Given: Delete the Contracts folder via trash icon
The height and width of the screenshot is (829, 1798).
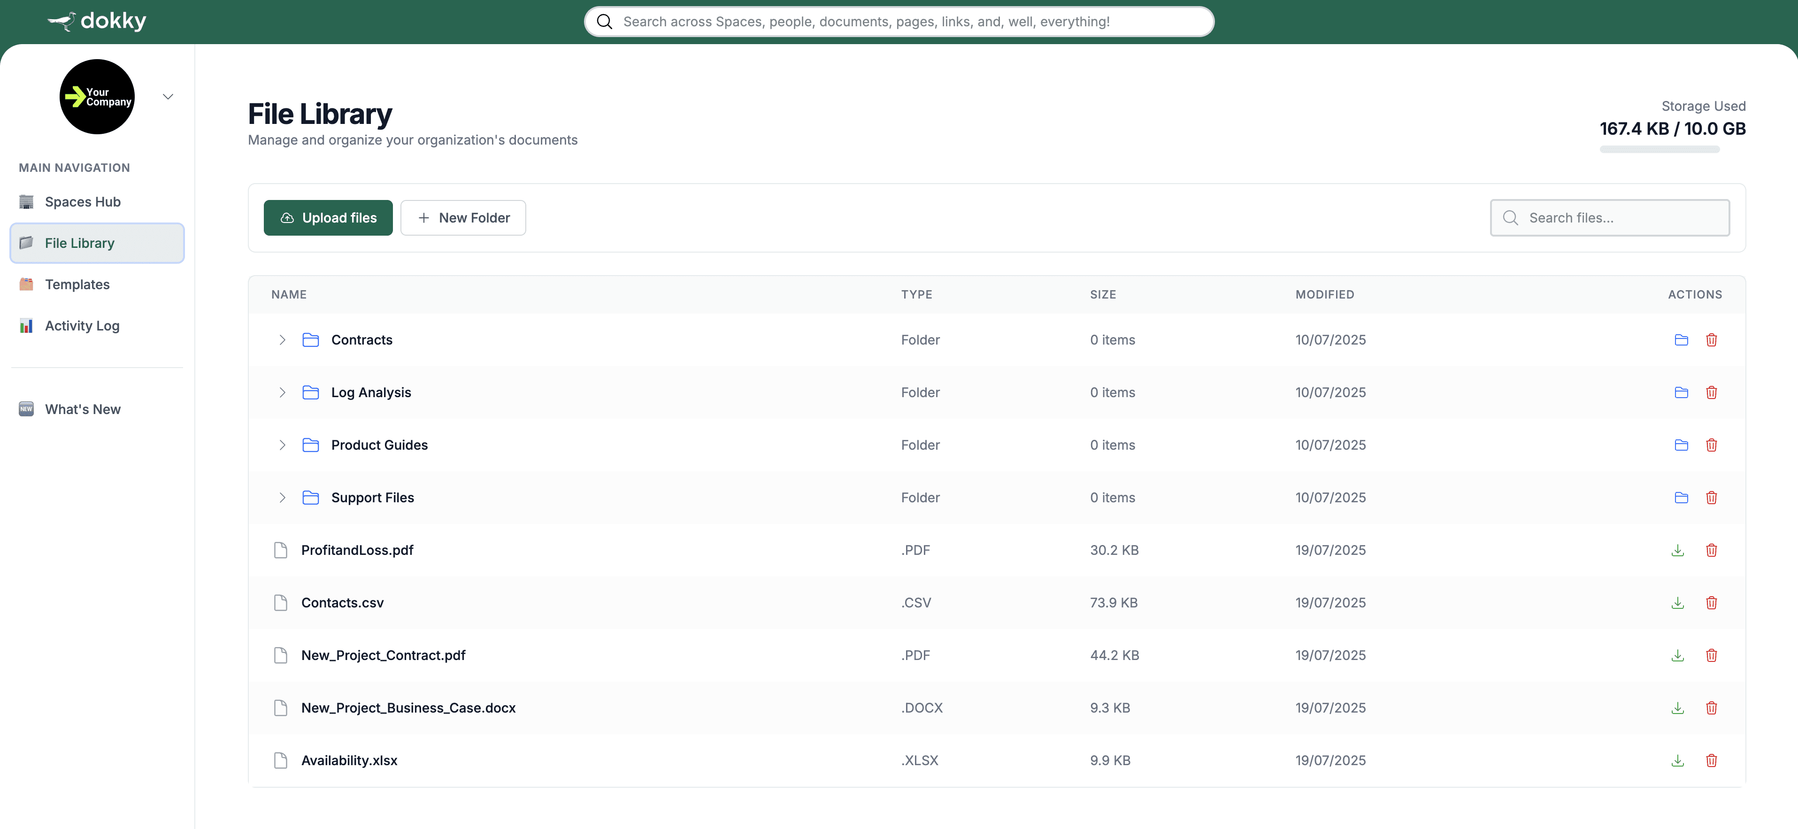Looking at the screenshot, I should pos(1711,340).
